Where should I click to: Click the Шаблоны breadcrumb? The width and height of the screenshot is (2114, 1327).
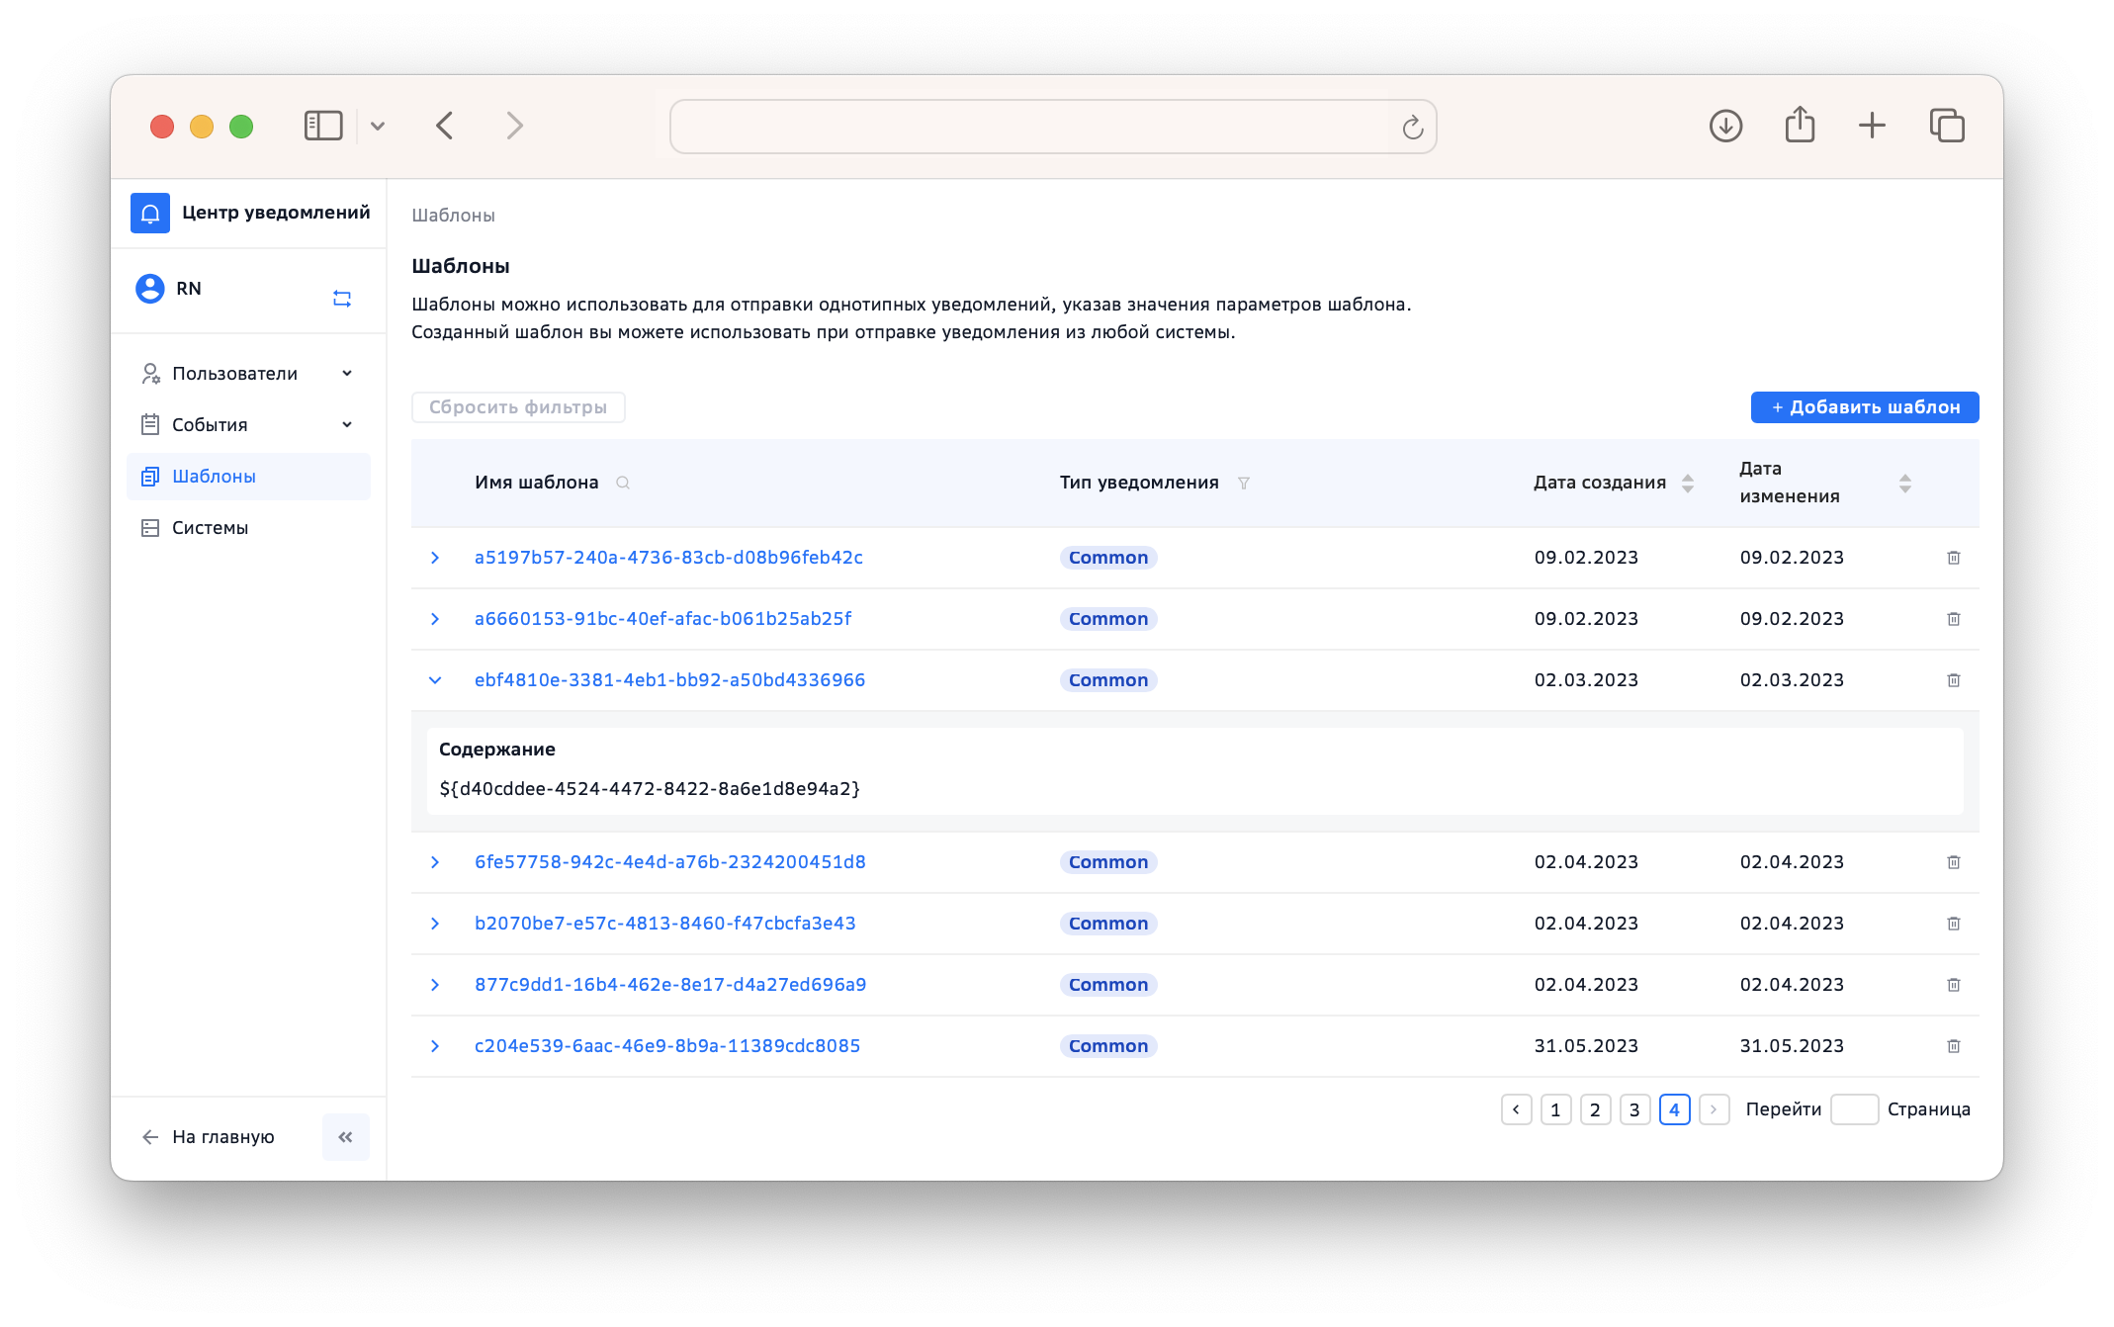click(453, 216)
